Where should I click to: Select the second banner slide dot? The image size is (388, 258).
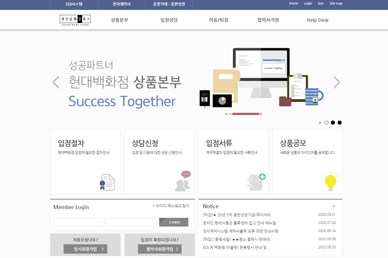(333, 123)
